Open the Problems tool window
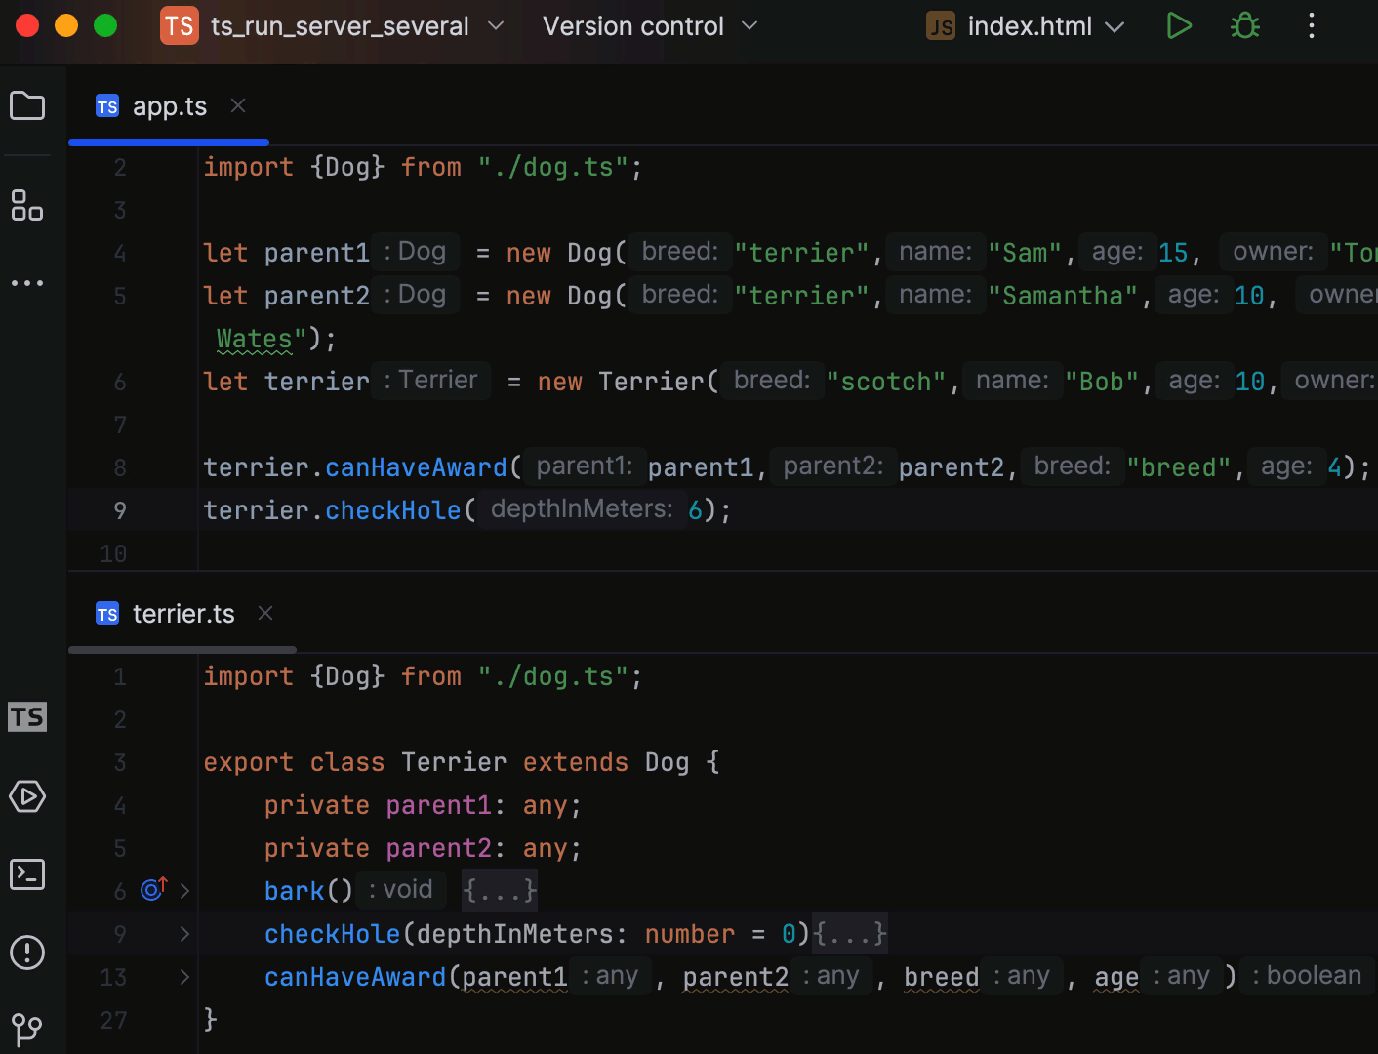The width and height of the screenshot is (1378, 1054). (x=27, y=953)
